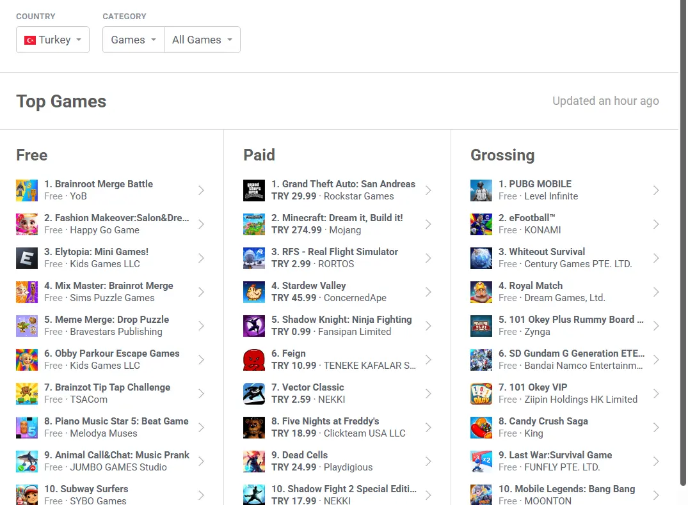The height and width of the screenshot is (505, 688).
Task: Click the Grand Theft Auto: San Andreas icon
Action: [254, 190]
